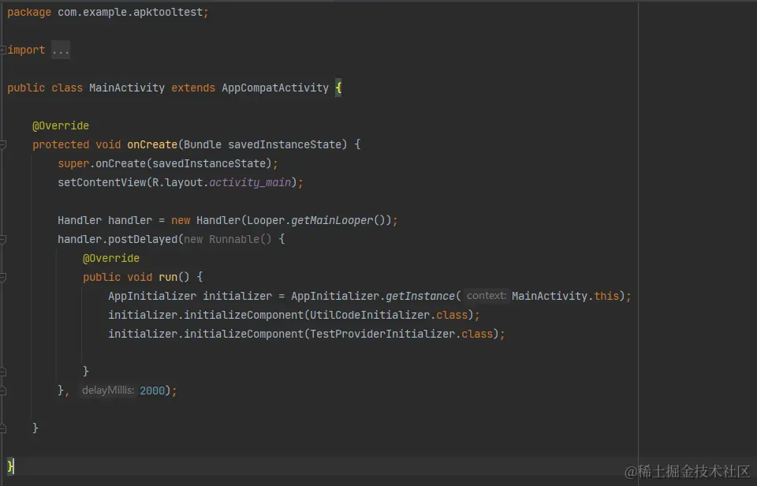Click the collapsed '...' import placeholder

(61, 50)
